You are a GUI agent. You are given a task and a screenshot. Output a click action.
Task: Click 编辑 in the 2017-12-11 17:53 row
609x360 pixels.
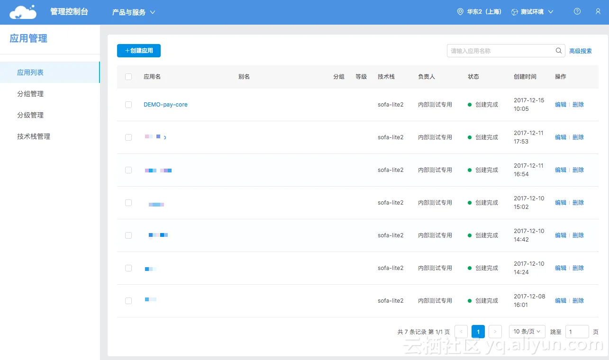click(x=561, y=137)
